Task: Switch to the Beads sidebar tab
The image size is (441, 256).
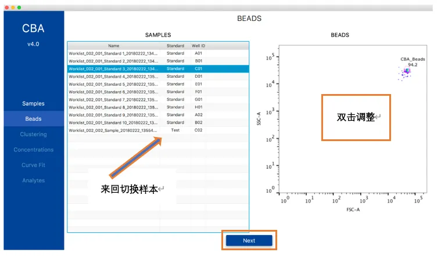Action: 33,119
